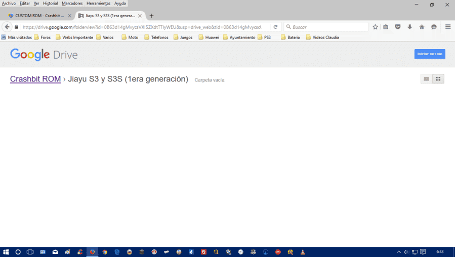The height and width of the screenshot is (257, 455).
Task: Expand the Moto bookmark folder
Action: [130, 37]
